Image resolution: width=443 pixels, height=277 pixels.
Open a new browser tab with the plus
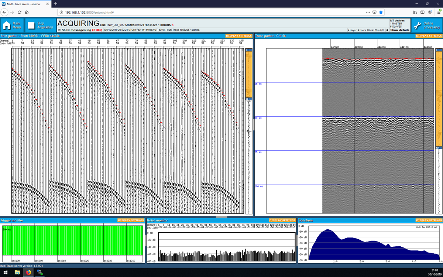click(x=55, y=4)
